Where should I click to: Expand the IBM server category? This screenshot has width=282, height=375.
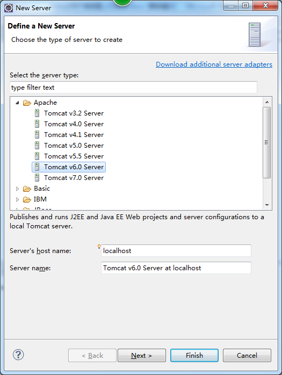click(x=17, y=199)
